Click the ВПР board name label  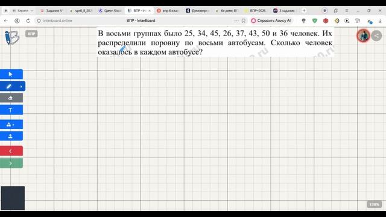pos(31,34)
